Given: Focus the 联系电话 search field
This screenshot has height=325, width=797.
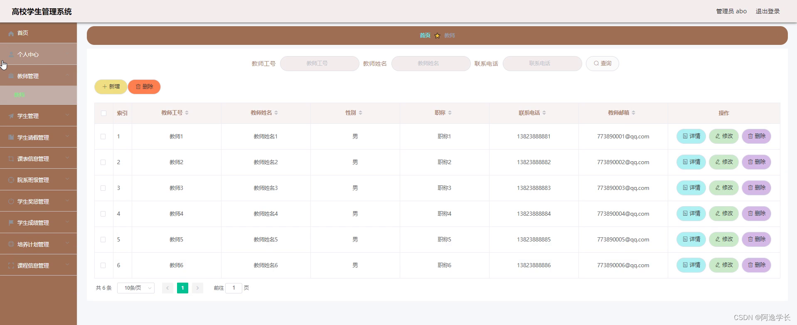Looking at the screenshot, I should pos(542,64).
